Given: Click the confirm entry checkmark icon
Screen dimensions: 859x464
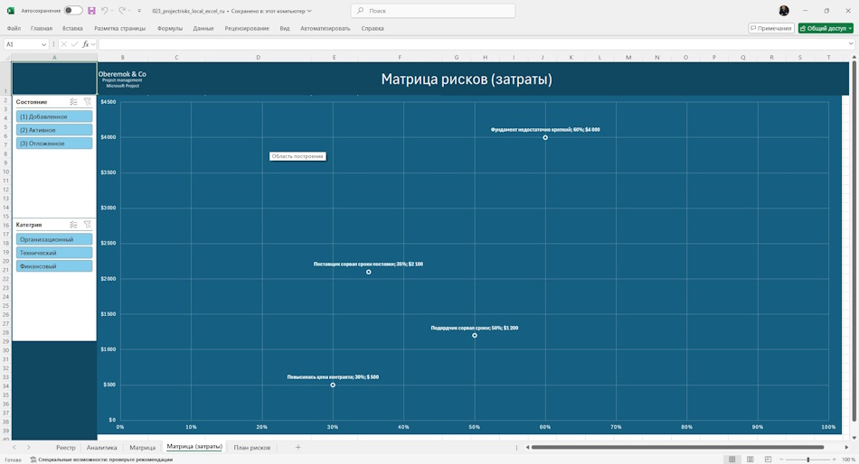Looking at the screenshot, I should 74,44.
